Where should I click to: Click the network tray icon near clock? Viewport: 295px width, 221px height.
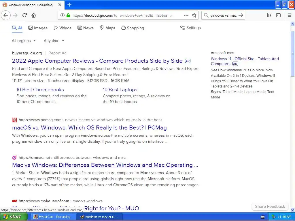273,217
